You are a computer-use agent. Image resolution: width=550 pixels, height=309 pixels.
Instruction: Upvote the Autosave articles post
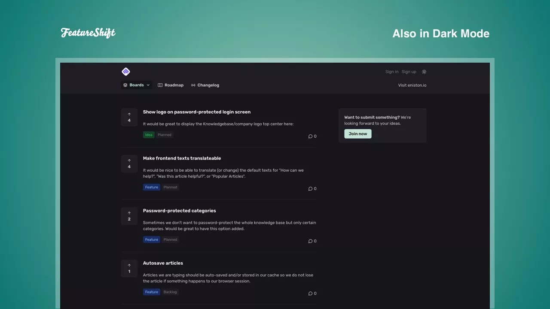129,268
